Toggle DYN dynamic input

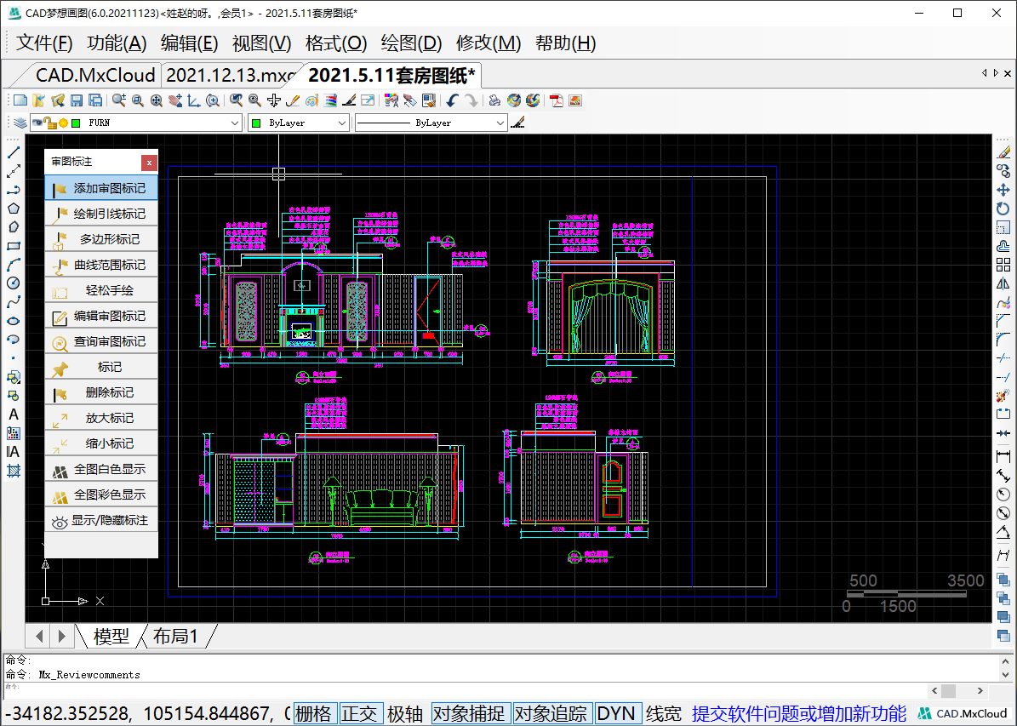click(x=616, y=714)
